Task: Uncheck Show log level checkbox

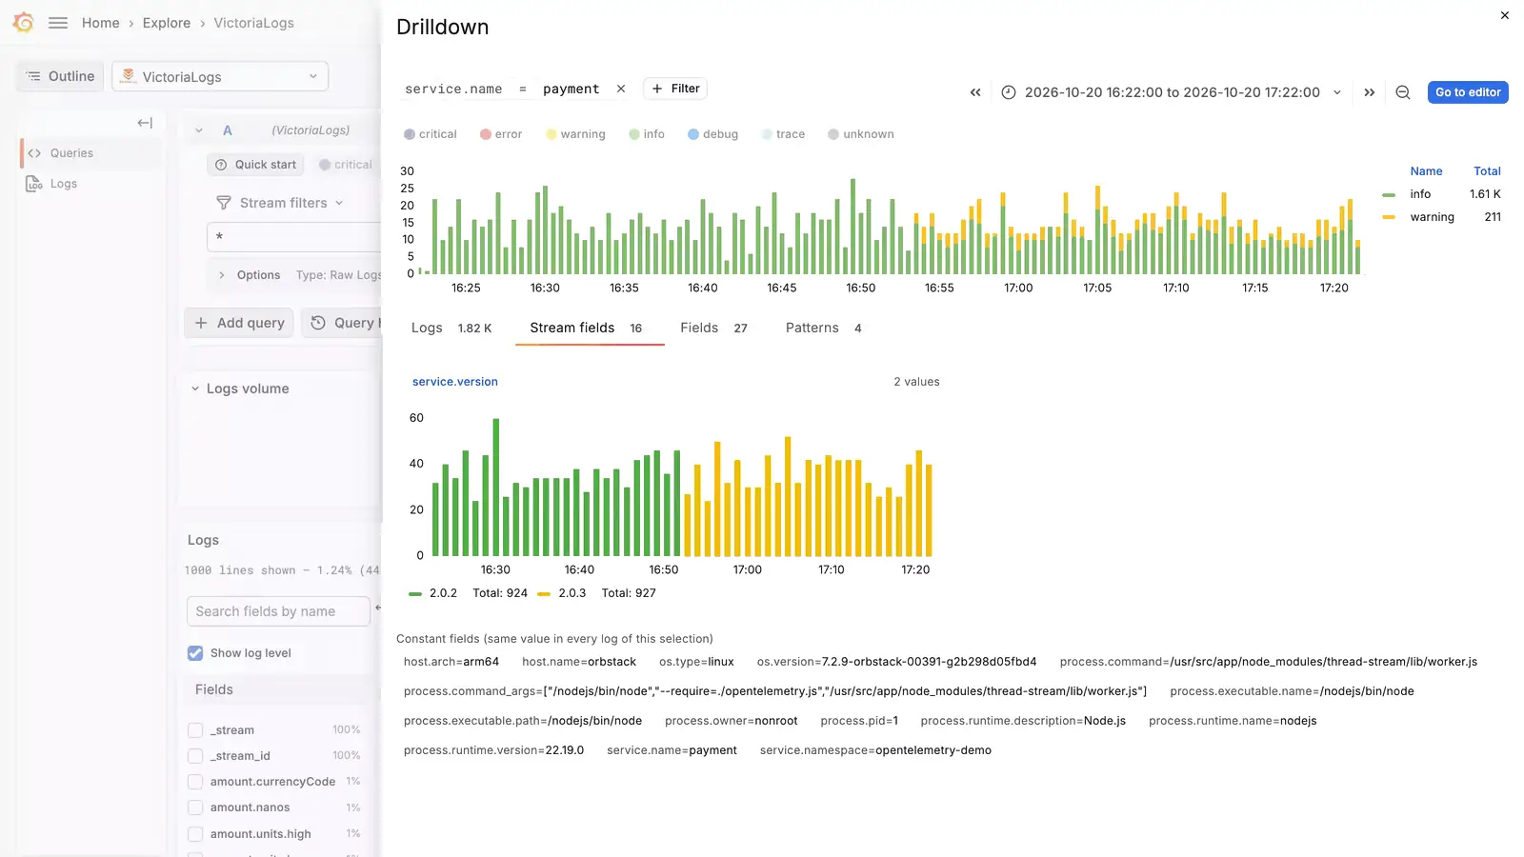Action: tap(195, 653)
